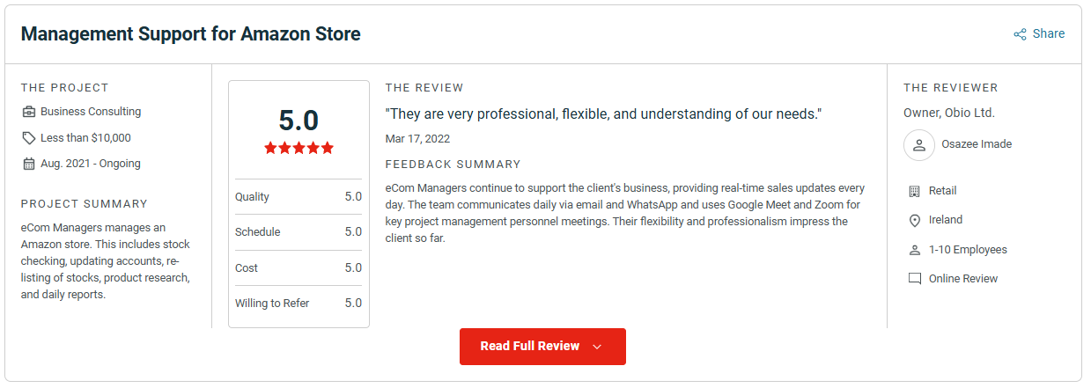Viewport: 1091px width, 388px height.
Task: Click Osazee Imade's avatar icon
Action: tap(919, 144)
